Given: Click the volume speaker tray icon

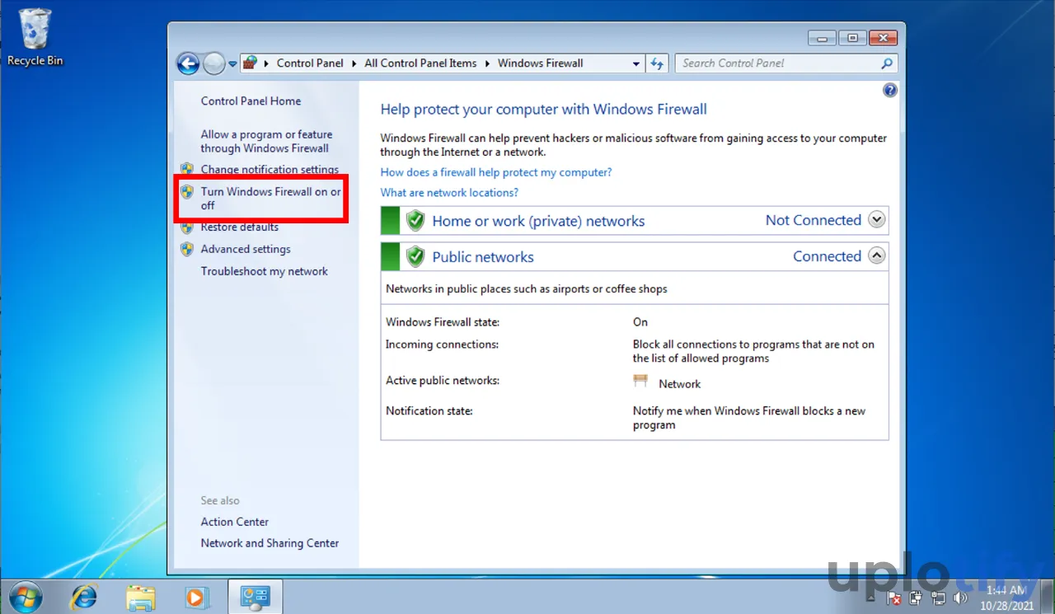Looking at the screenshot, I should tap(960, 598).
